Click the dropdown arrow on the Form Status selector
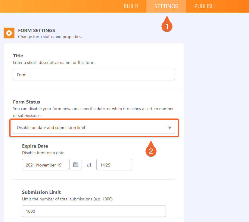Screen dimensions: 249x222 click(170, 127)
